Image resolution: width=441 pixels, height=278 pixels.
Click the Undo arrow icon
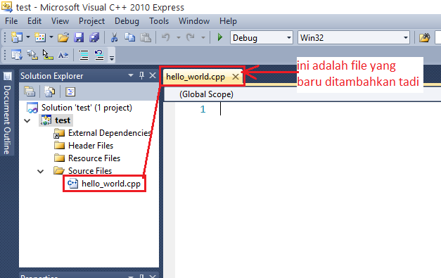point(166,37)
